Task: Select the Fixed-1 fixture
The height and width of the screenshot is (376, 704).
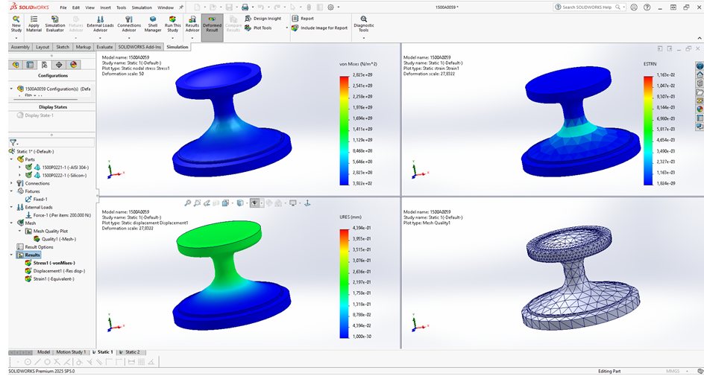Action: pos(37,200)
